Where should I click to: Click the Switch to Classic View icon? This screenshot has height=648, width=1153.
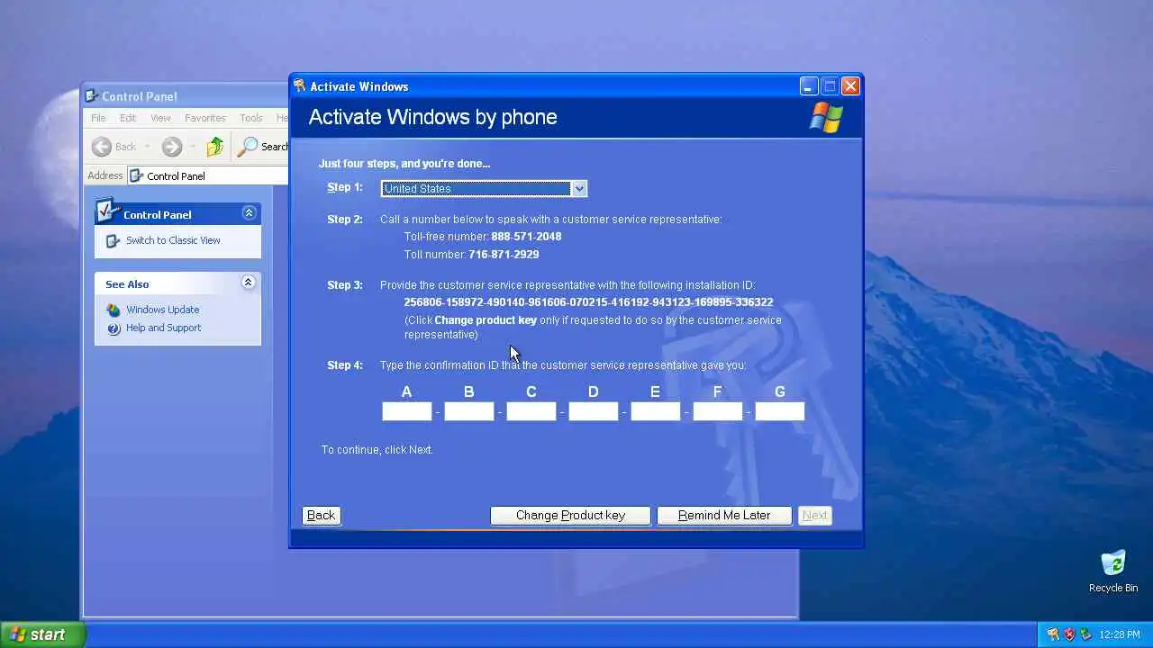[x=113, y=241]
